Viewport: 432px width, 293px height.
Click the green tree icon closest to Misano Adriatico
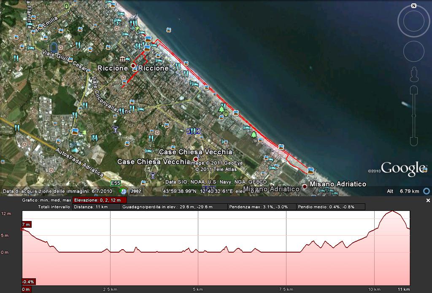[x=254, y=134]
